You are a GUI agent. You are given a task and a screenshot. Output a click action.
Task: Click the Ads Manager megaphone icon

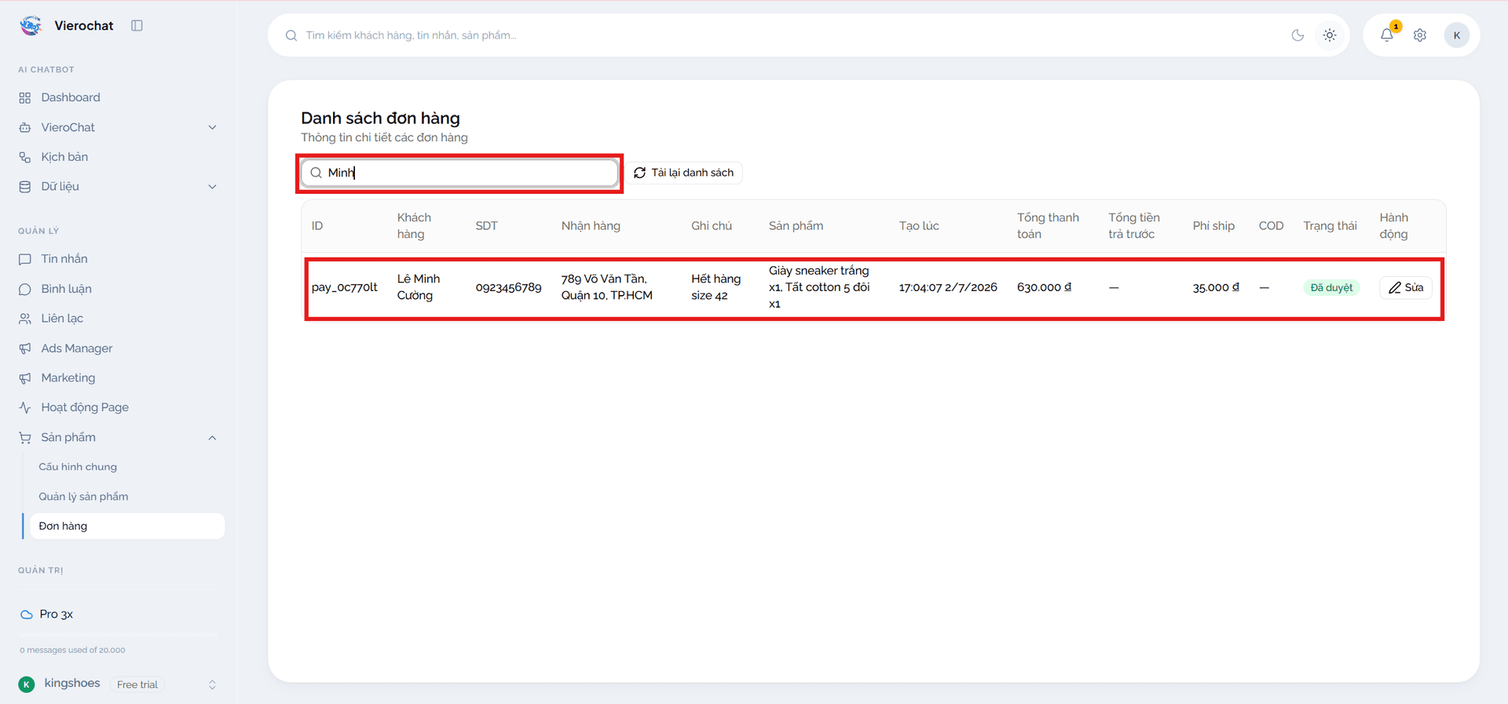point(25,348)
